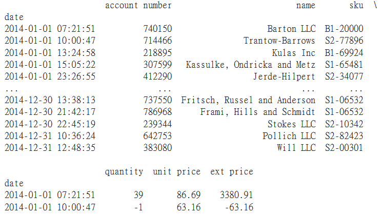Click the 'name' column header
383x215 pixels.
click(x=306, y=6)
